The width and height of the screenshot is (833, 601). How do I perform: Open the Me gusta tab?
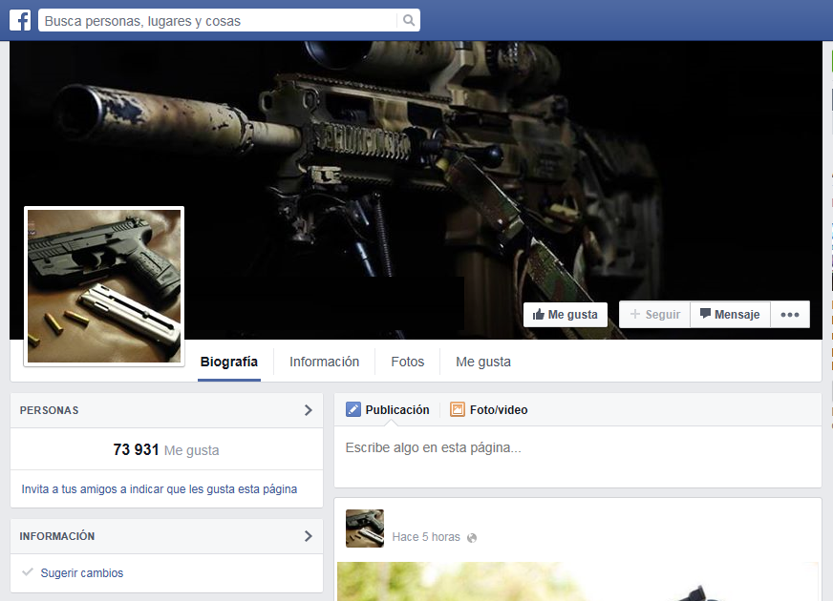[483, 362]
